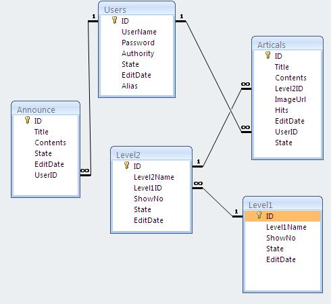Select the State field in Articals table
This screenshot has height=304, width=331.
(284, 143)
